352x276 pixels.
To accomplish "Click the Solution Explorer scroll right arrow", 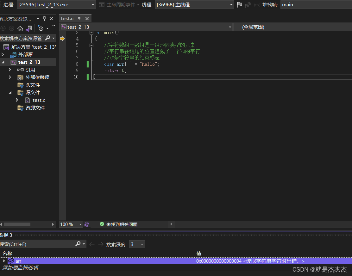I will (x=53, y=224).
